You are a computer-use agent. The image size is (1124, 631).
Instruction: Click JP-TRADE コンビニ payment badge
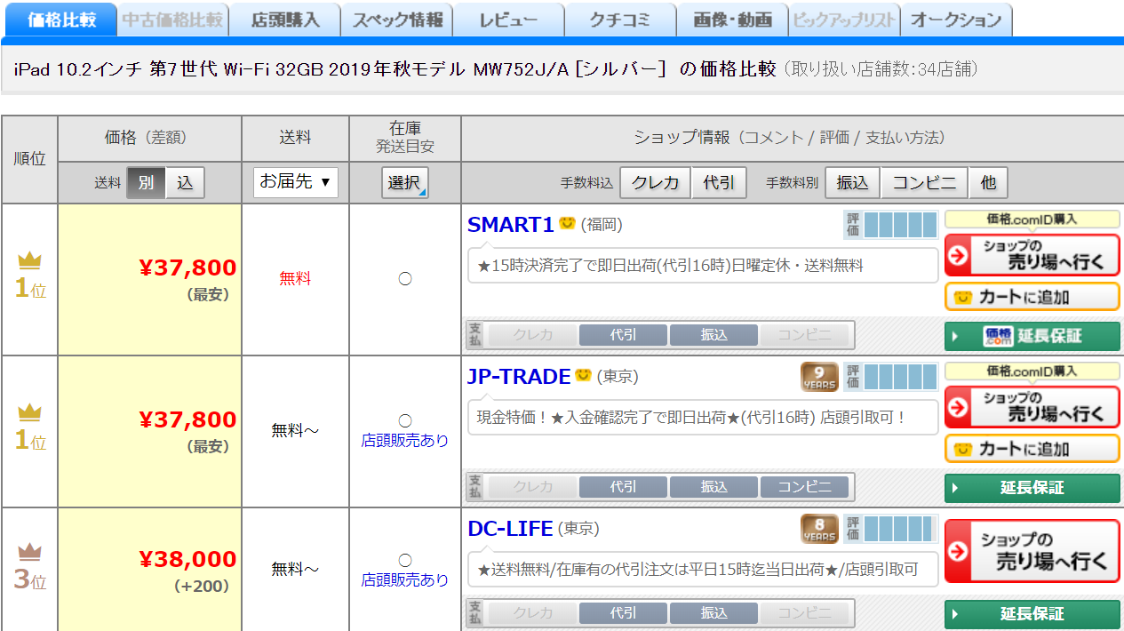(x=804, y=487)
